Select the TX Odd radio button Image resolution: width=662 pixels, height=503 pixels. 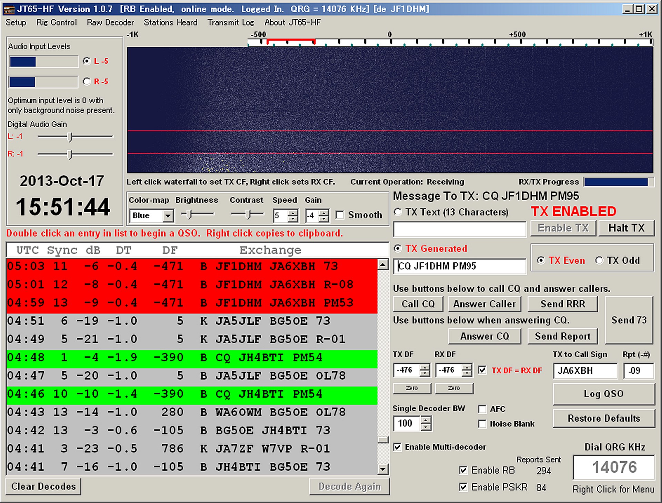(599, 260)
